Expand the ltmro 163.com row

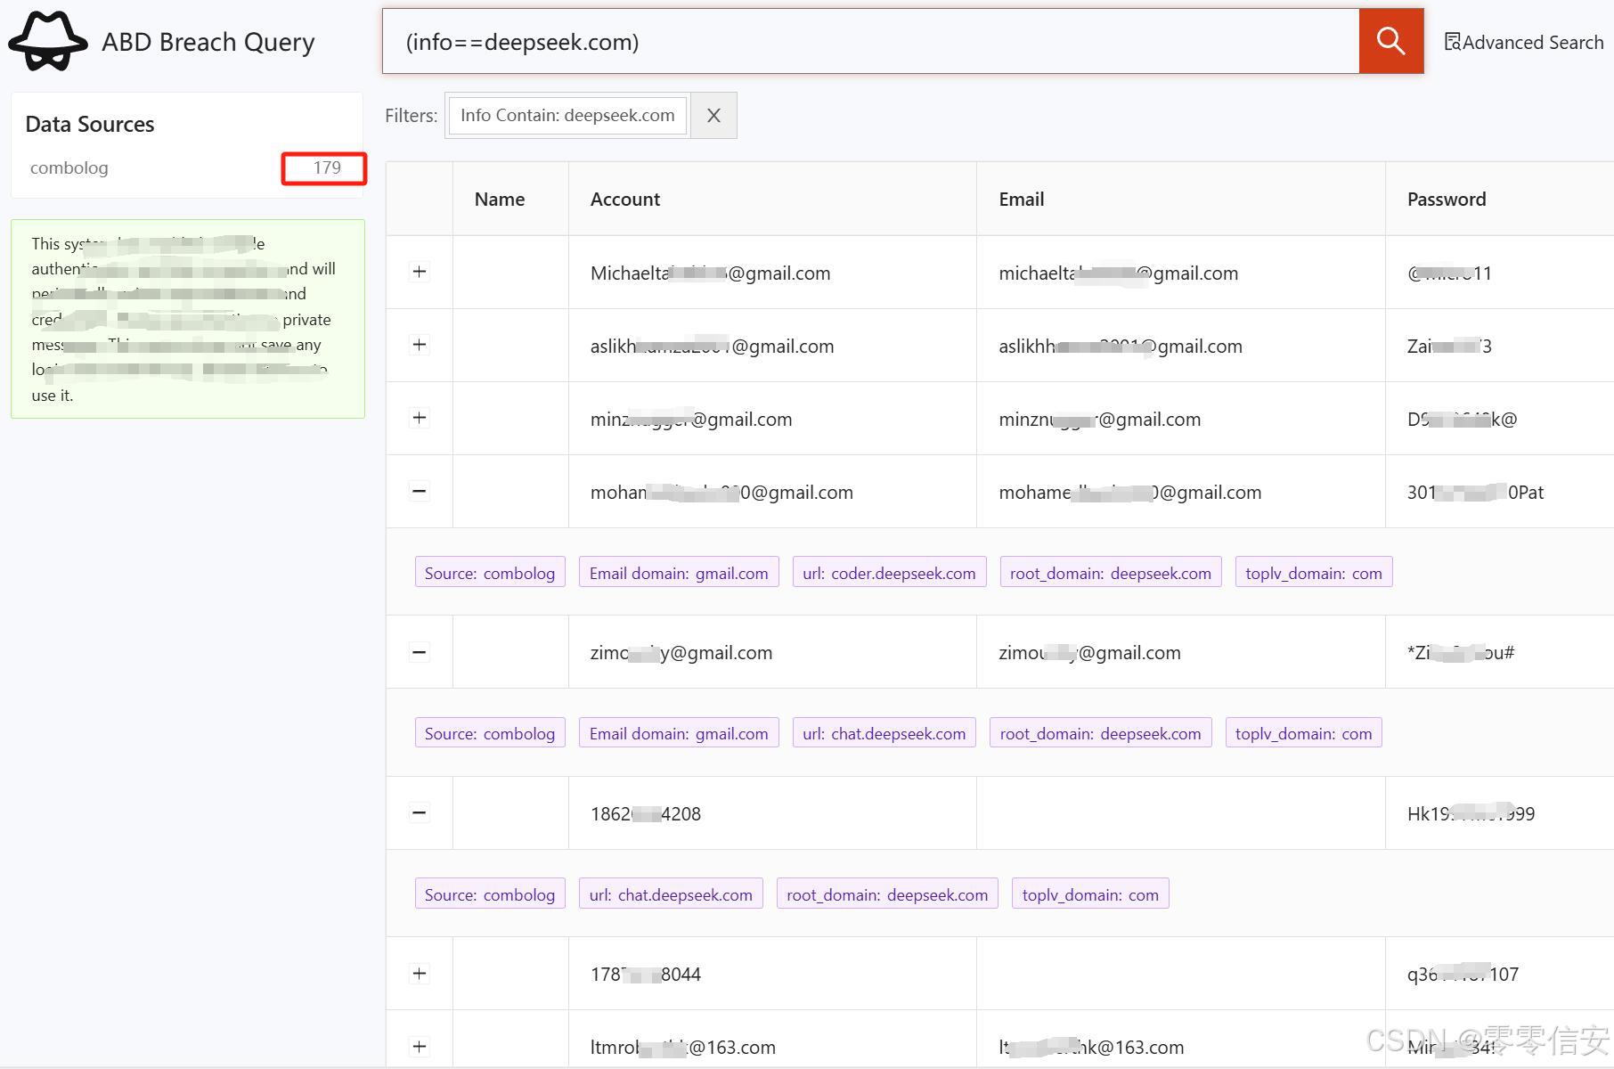pos(420,1047)
